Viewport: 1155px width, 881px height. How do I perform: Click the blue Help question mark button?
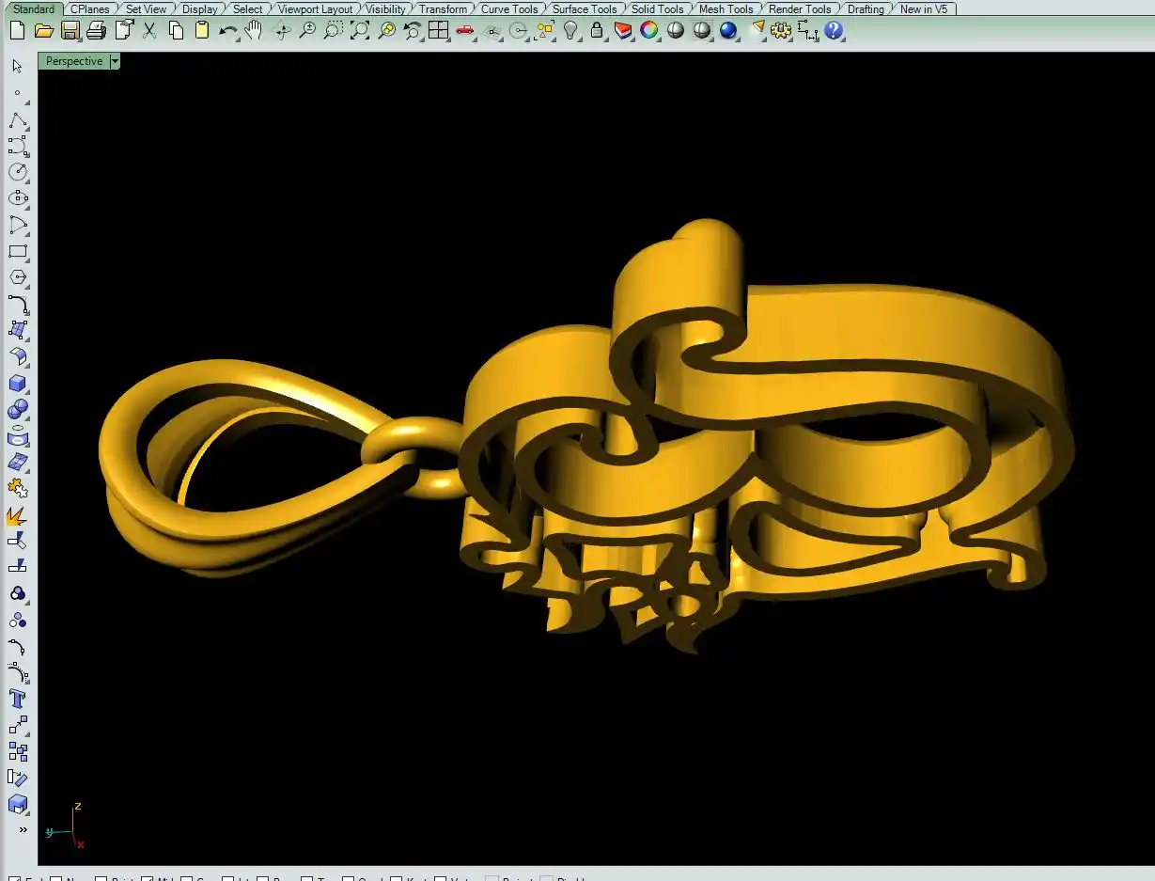(x=834, y=30)
